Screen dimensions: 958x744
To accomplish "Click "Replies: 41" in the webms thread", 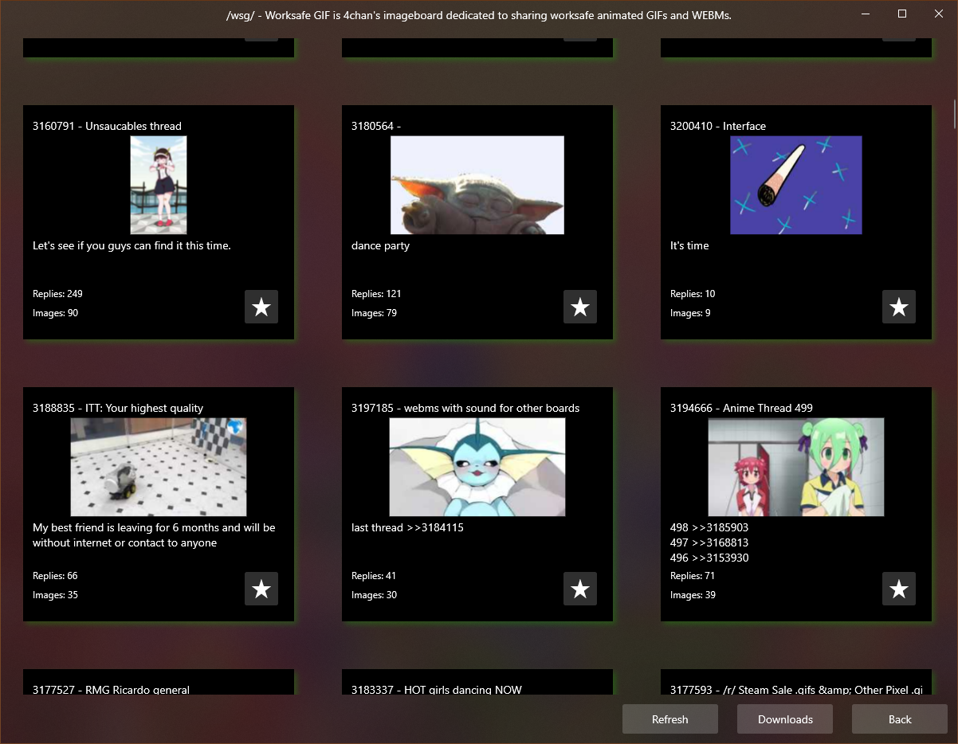I will (374, 576).
